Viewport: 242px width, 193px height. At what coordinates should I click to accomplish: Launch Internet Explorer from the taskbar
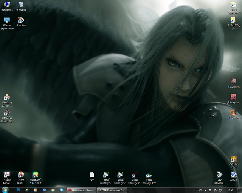(x=27, y=190)
